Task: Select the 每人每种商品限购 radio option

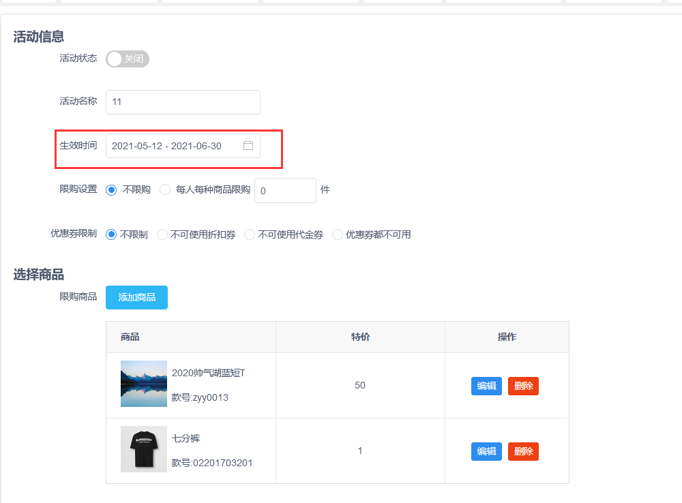Action: 165,189
